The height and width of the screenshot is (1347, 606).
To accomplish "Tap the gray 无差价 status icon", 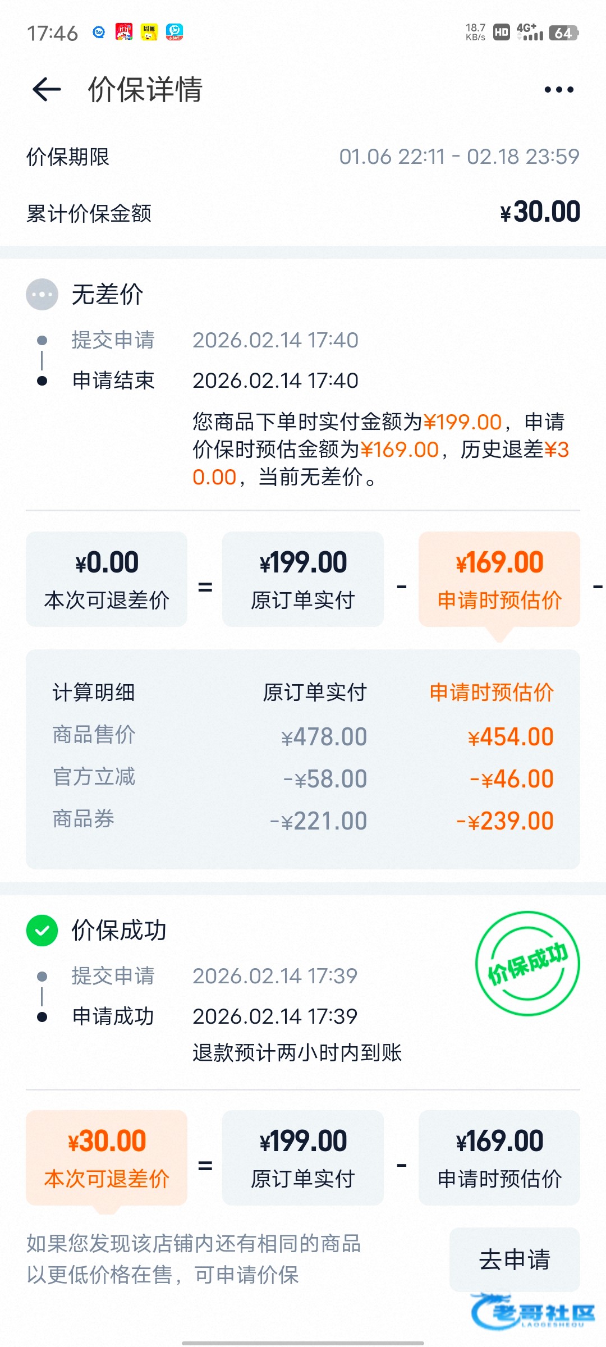I will click(42, 294).
